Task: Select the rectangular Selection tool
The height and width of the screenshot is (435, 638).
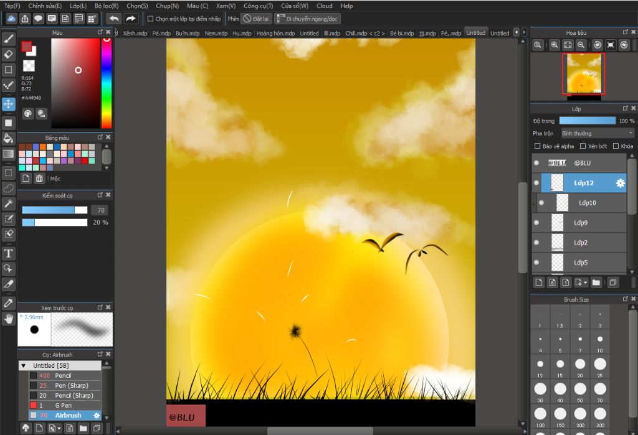Action: coord(9,173)
